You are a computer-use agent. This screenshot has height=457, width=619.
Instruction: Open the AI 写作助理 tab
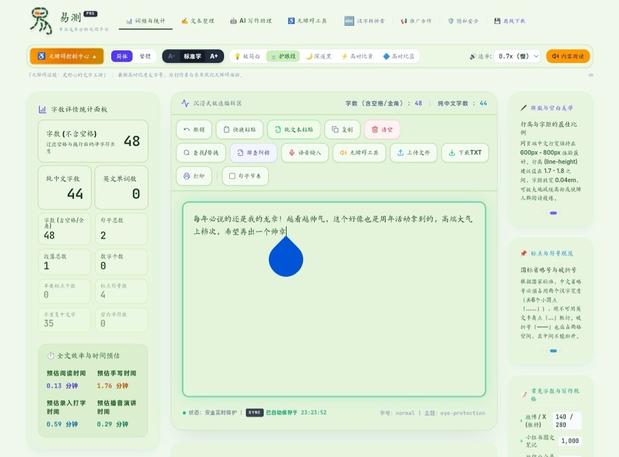[x=250, y=21]
